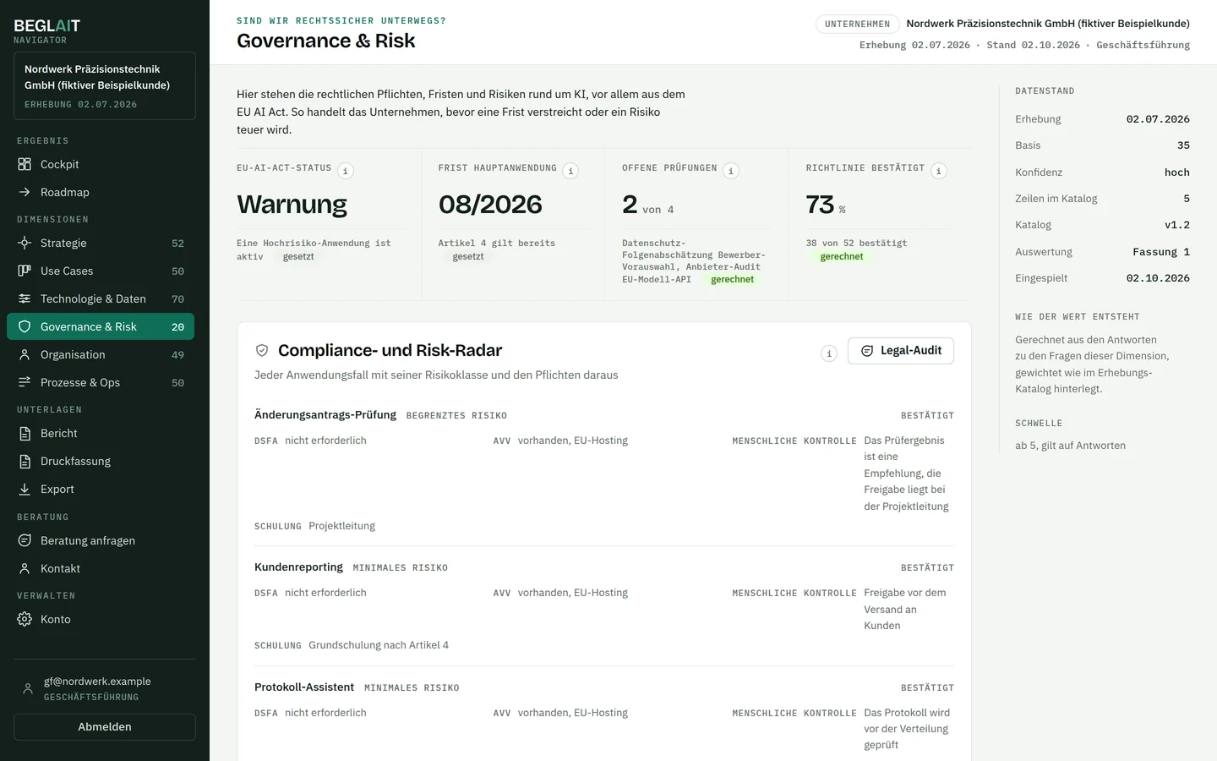Select the Strategie dimension icon

tap(25, 243)
